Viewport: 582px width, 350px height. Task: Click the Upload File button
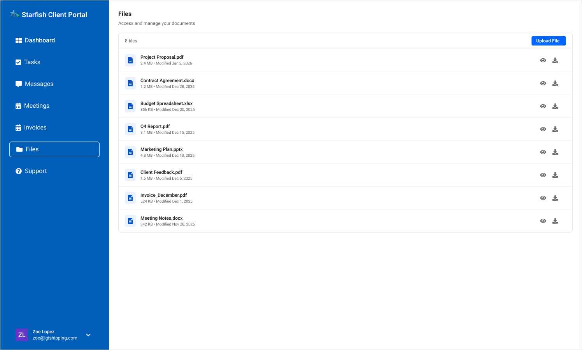pos(548,41)
